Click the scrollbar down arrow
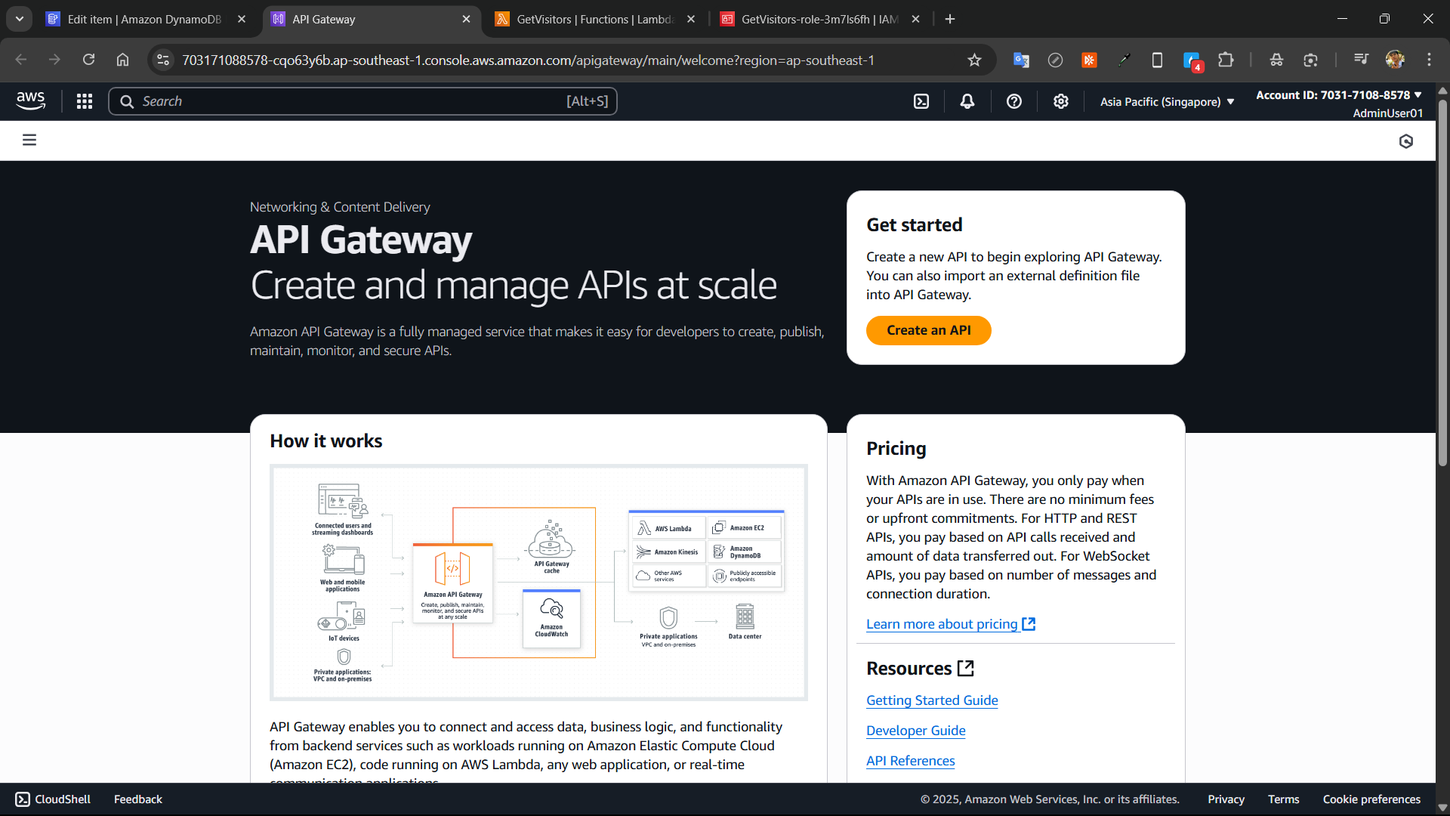The width and height of the screenshot is (1450, 816). (1442, 808)
